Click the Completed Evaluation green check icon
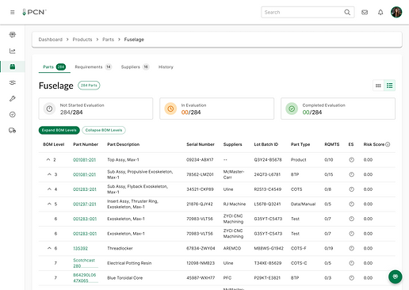 click(292, 109)
